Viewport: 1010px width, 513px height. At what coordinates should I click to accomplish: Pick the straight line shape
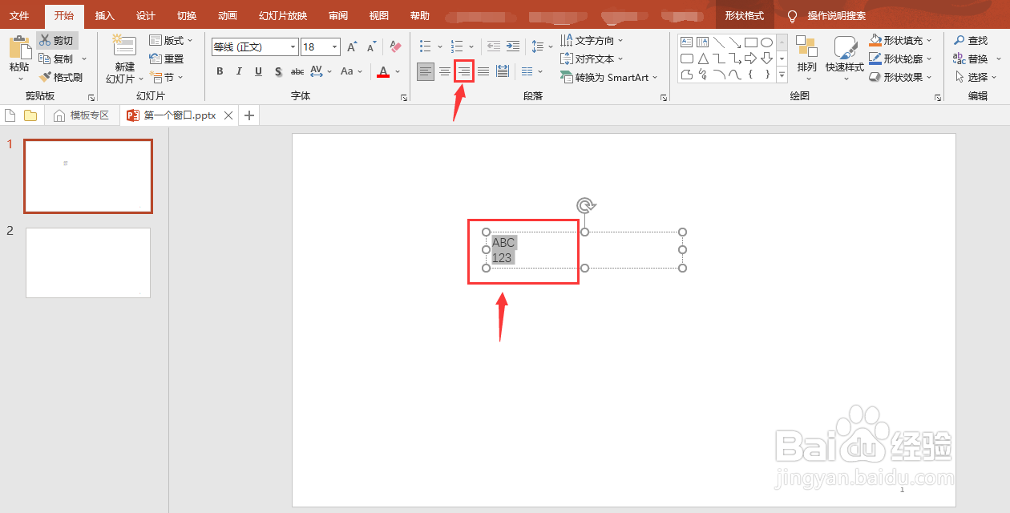pos(718,42)
